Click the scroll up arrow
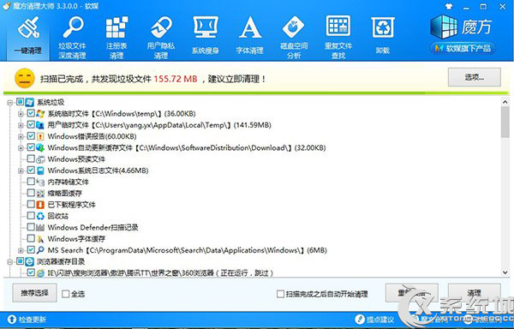Screen dimensions: 514x329 coord(505,102)
